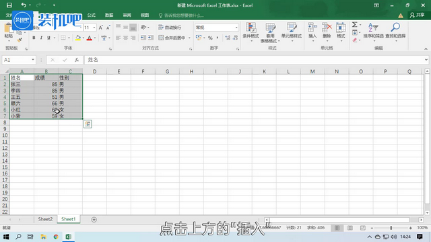The width and height of the screenshot is (431, 242).
Task: Switch to Normal view in status bar
Action: pos(337,228)
